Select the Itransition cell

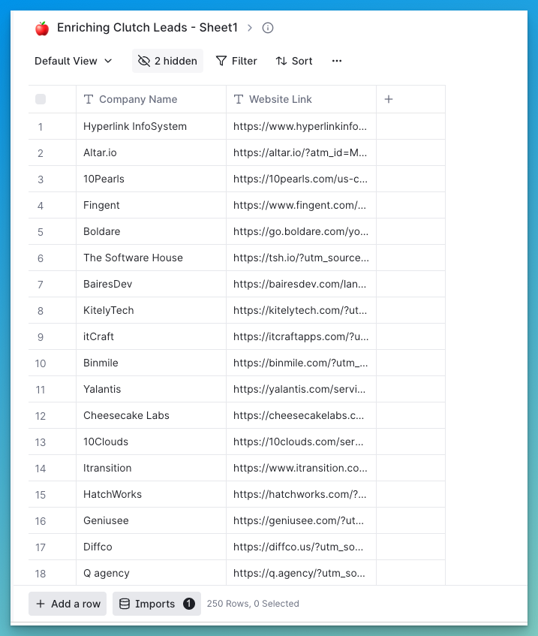151,468
